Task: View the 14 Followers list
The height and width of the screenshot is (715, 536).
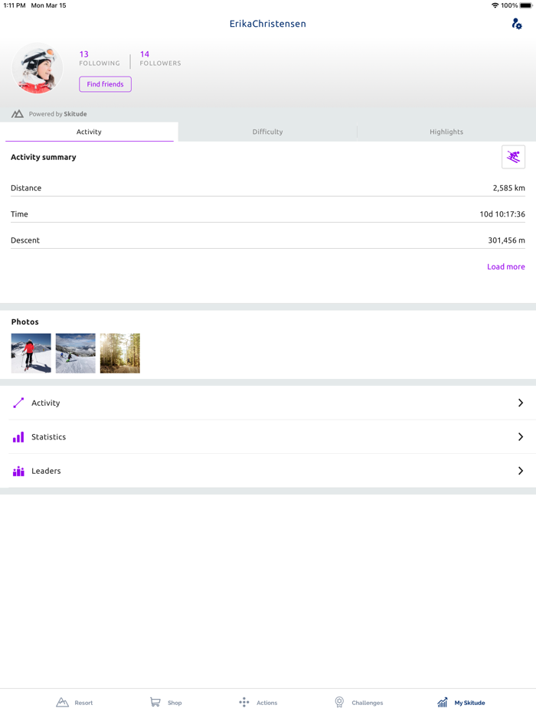Action: pos(160,58)
